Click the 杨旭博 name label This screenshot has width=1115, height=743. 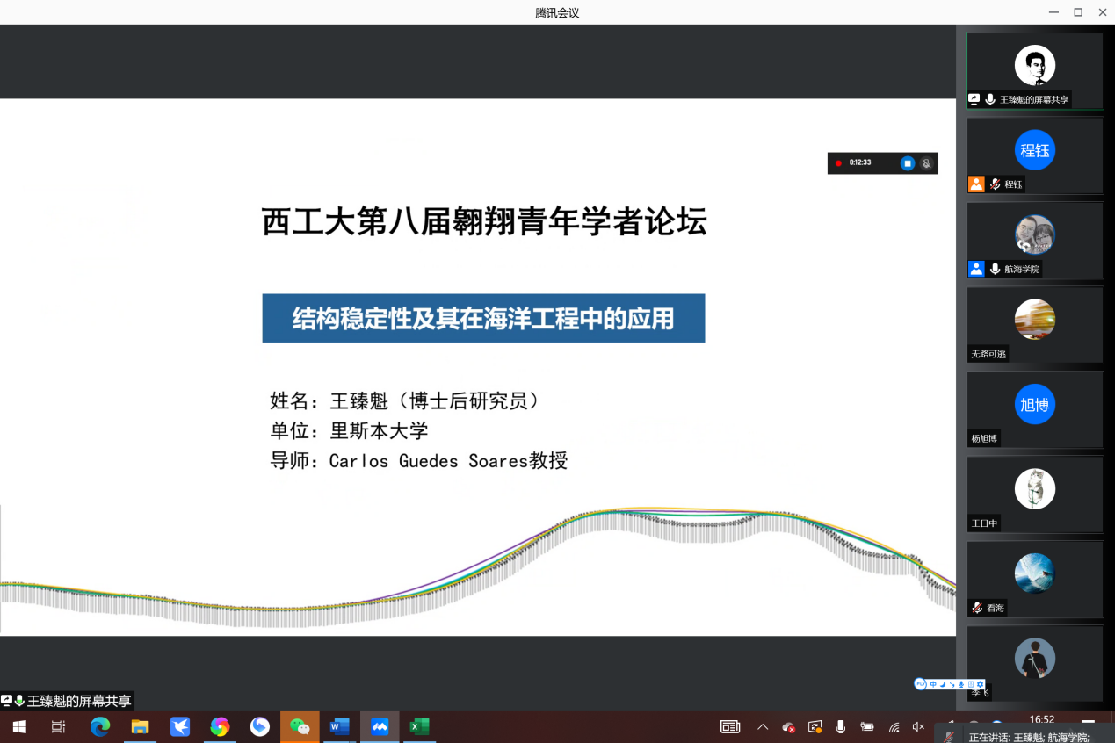tap(984, 439)
